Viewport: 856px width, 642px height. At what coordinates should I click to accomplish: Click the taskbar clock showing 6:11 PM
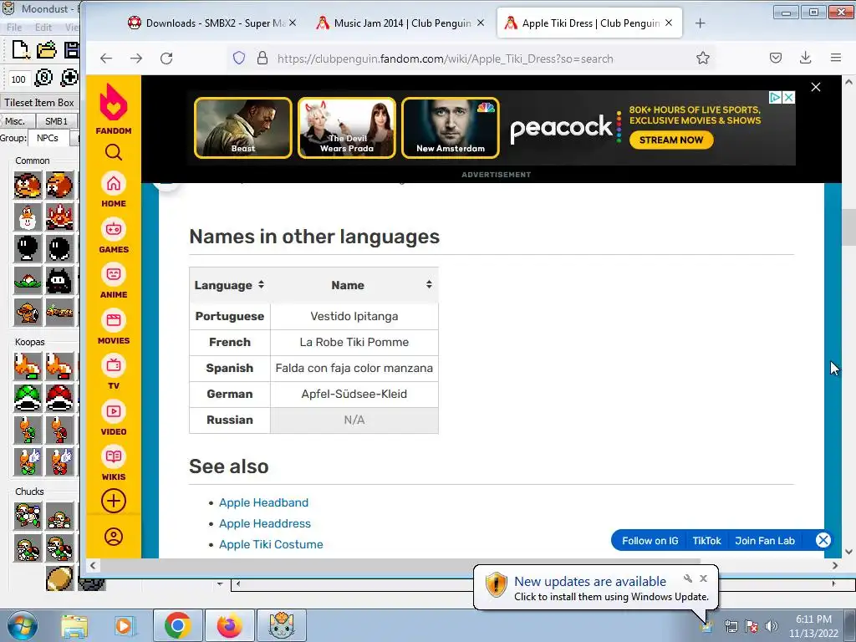click(x=813, y=626)
